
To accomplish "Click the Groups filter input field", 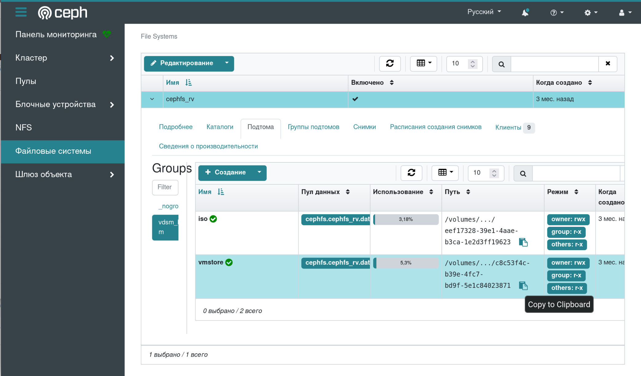I will [x=165, y=187].
